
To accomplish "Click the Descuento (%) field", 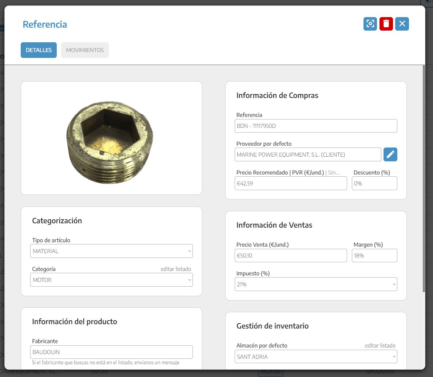I will (x=374, y=183).
